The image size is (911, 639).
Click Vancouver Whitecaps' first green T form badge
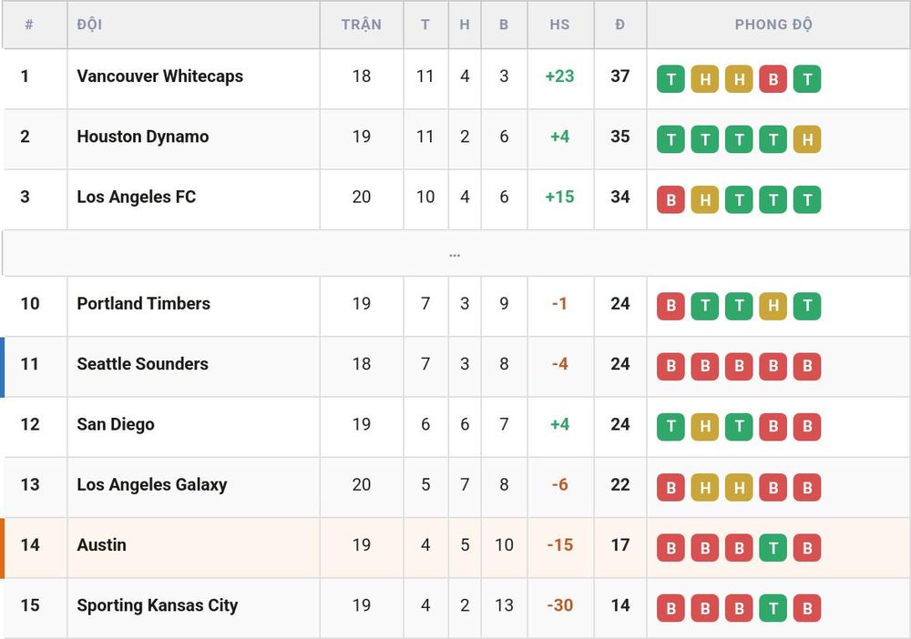tap(670, 79)
